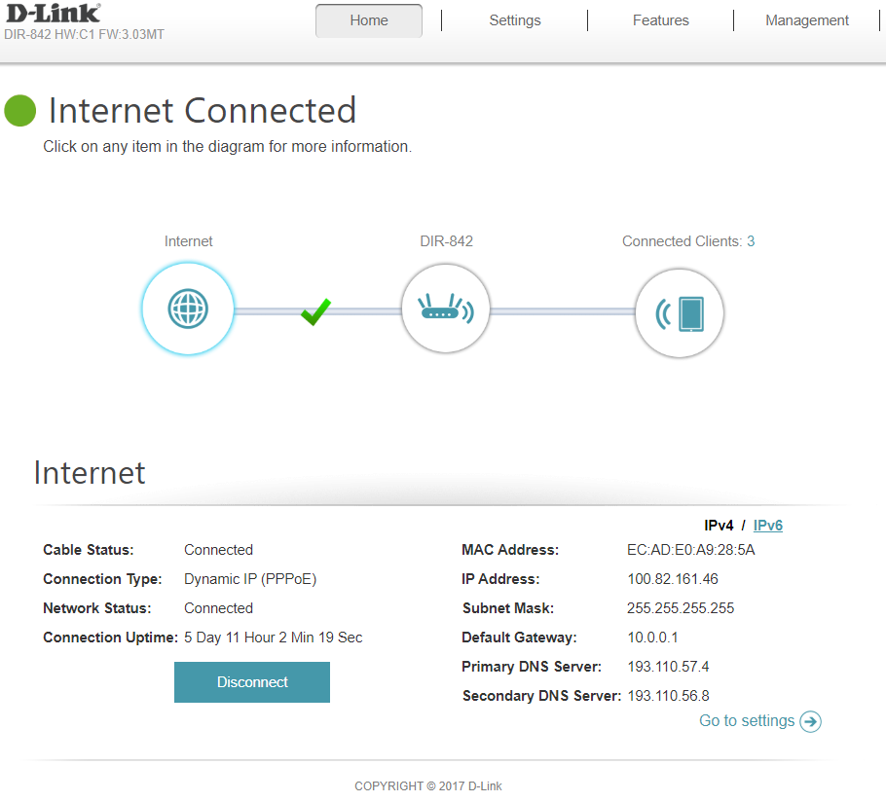Viewport: 886px width, 802px height.
Task: Open the Features menu
Action: (660, 20)
